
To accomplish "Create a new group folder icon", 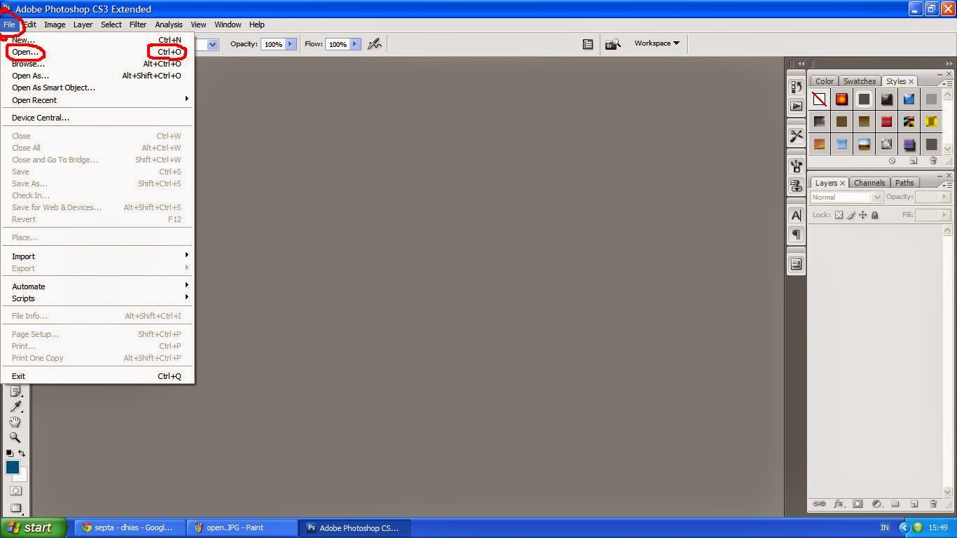I will (x=895, y=504).
